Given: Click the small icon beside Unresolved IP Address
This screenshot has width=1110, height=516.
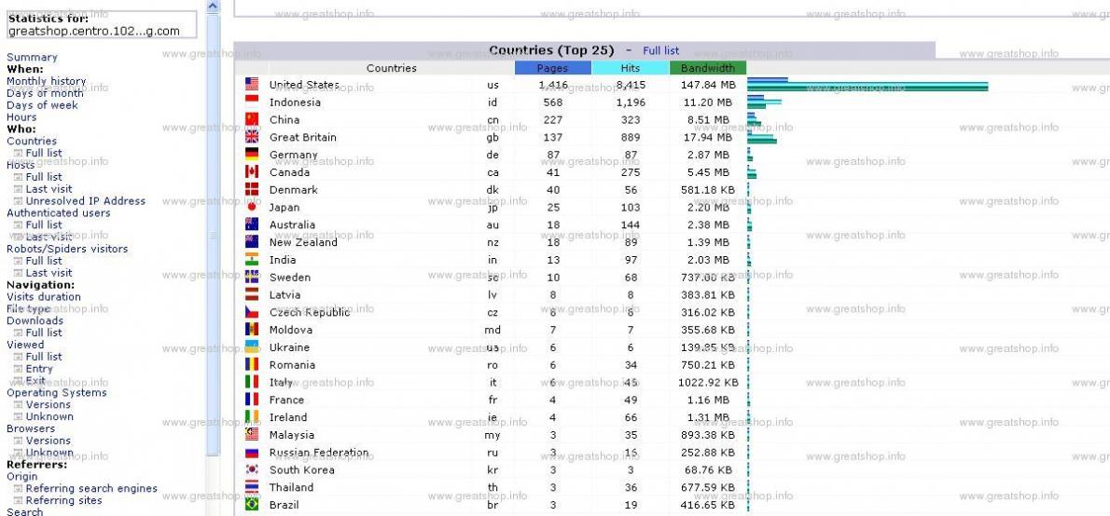Looking at the screenshot, I should [19, 201].
